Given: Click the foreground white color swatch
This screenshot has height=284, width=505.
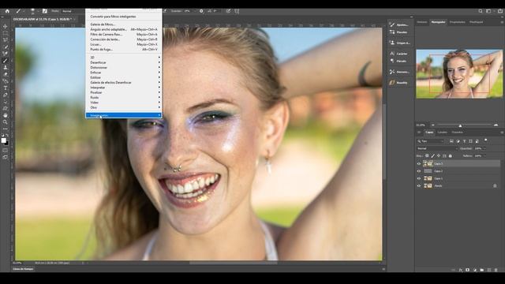Looking at the screenshot, I should pyautogui.click(x=3, y=140).
